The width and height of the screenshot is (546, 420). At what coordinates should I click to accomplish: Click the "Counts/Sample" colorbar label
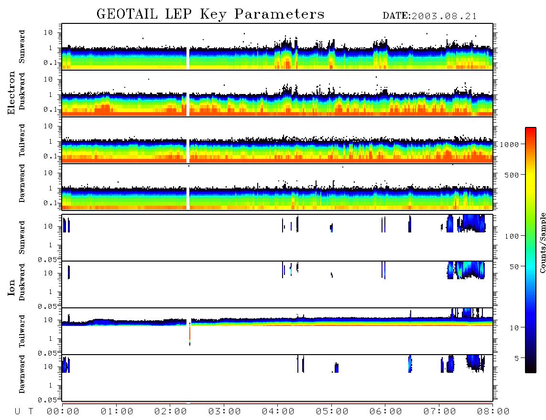point(542,242)
